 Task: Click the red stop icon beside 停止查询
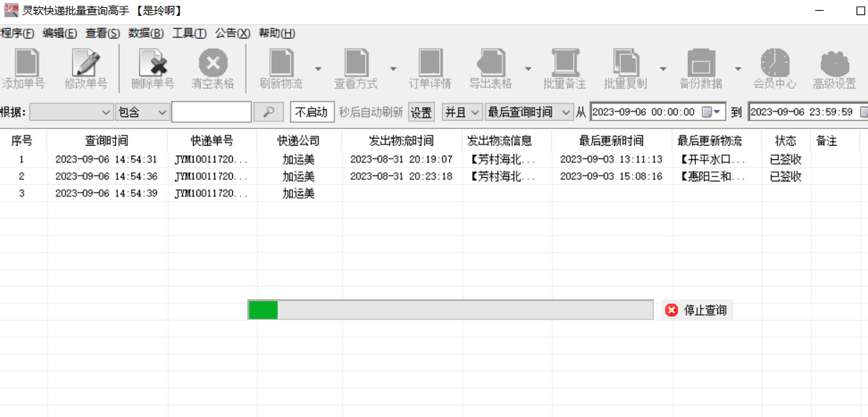pos(671,310)
